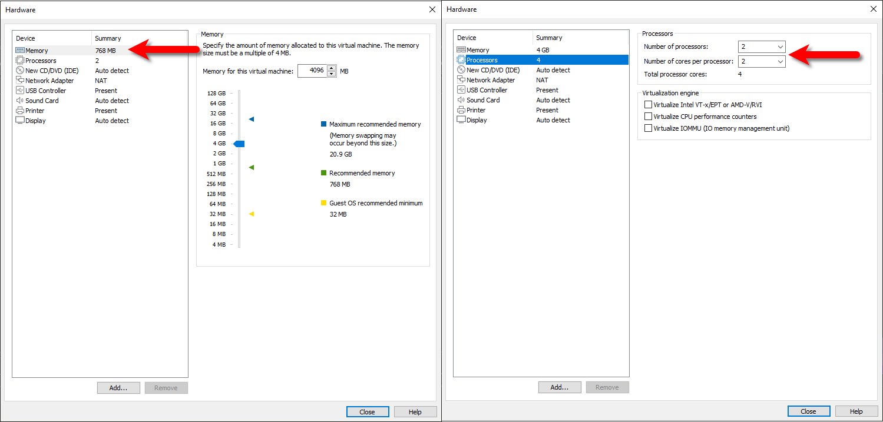Click New CD/DVD disc icon in left window

tap(20, 71)
